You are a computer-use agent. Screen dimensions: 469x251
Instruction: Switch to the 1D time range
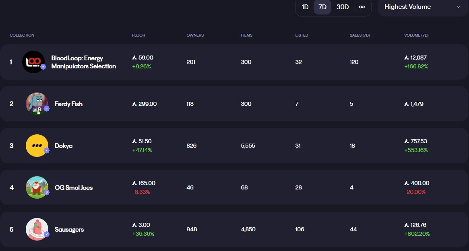pos(305,7)
